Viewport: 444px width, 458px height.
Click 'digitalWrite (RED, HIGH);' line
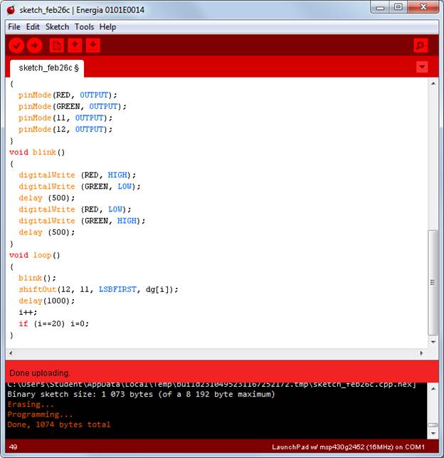[78, 175]
